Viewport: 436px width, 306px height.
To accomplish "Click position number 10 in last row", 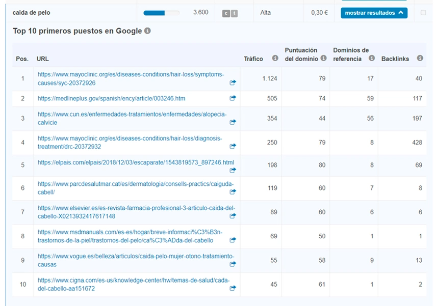I will [x=23, y=284].
